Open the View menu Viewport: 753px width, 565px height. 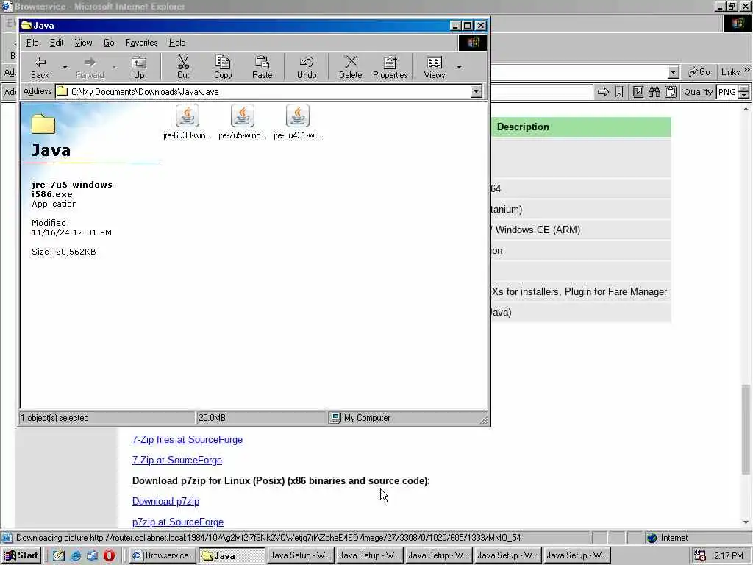(x=83, y=43)
